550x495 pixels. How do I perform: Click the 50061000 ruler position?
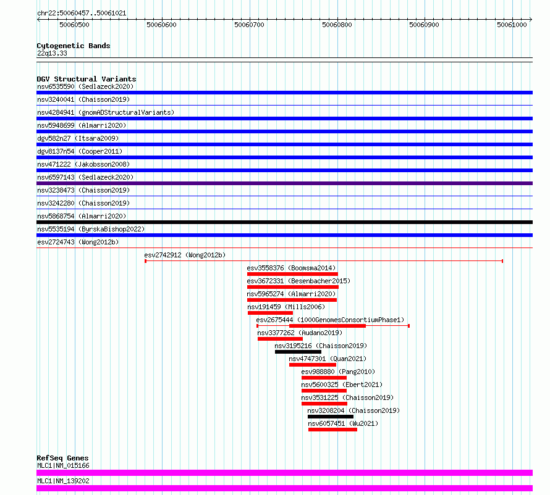(512, 25)
